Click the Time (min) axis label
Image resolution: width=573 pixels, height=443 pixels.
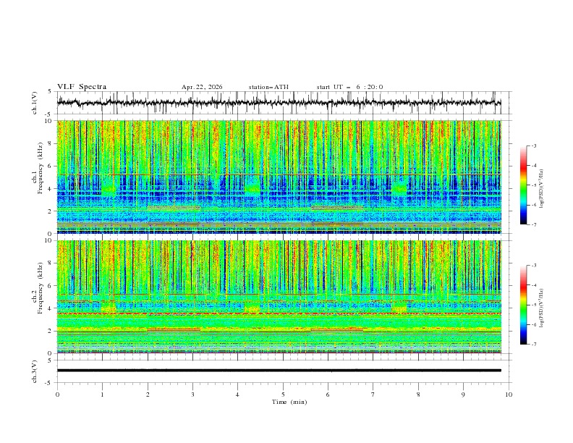pos(289,402)
